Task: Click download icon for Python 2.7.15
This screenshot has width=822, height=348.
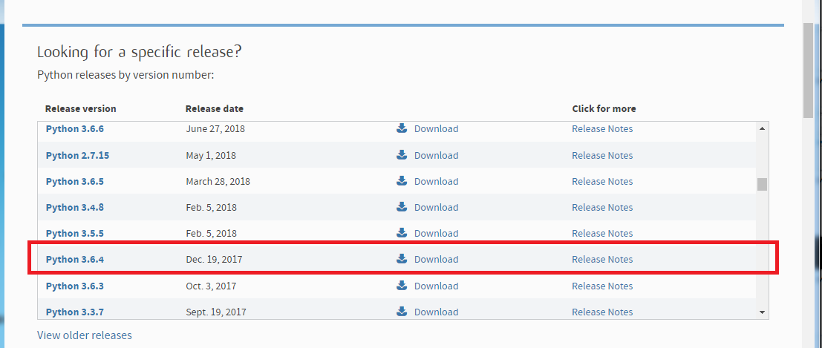Action: (x=402, y=155)
